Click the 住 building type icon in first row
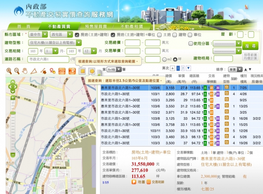 226,87
